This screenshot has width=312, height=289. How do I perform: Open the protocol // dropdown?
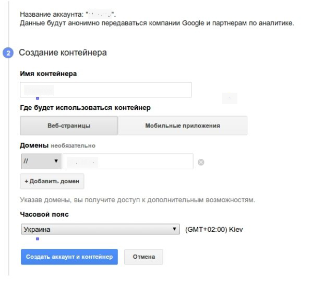[x=41, y=161]
